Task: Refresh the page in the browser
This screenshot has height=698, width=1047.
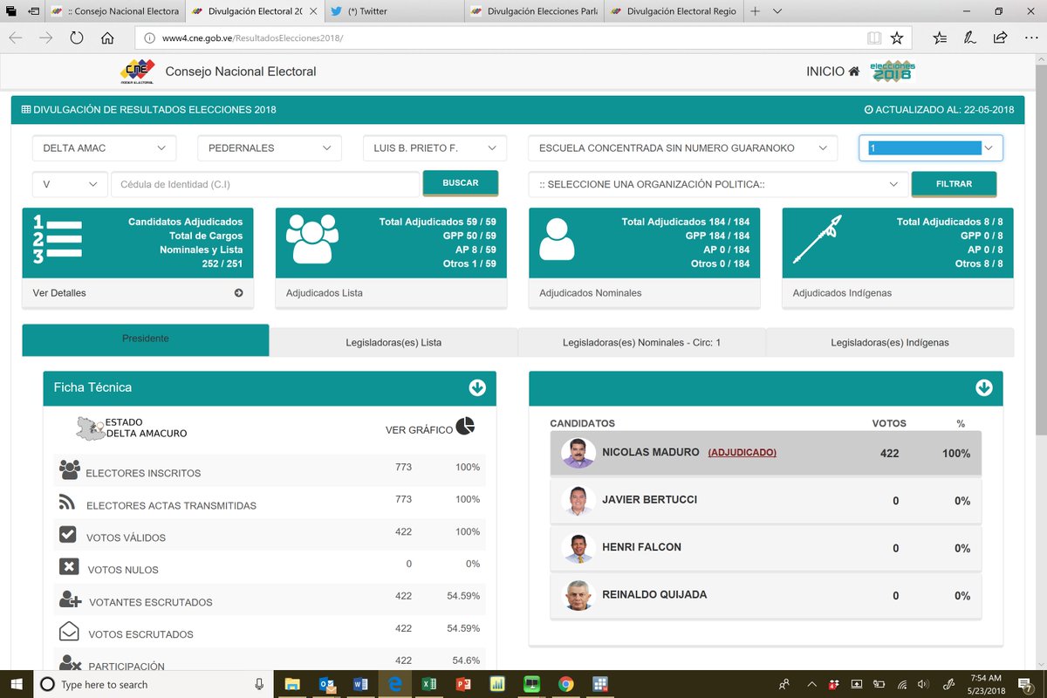Action: pyautogui.click(x=76, y=38)
